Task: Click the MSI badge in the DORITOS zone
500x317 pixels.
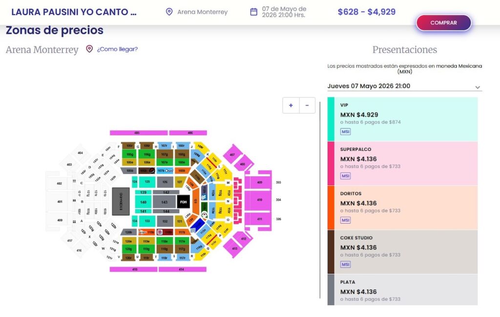Action: (x=345, y=220)
